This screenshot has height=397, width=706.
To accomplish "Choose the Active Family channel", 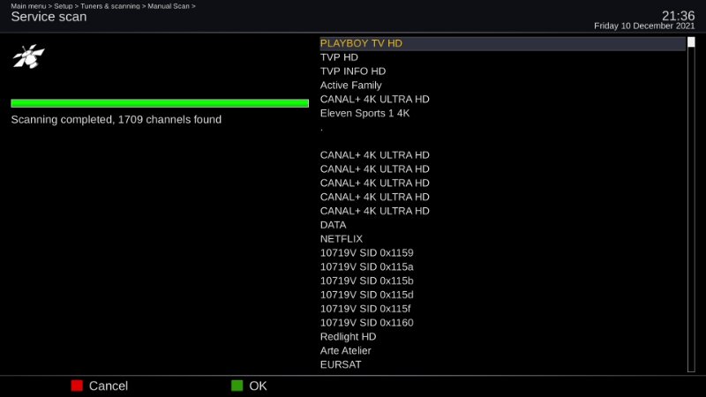I will click(502, 85).
